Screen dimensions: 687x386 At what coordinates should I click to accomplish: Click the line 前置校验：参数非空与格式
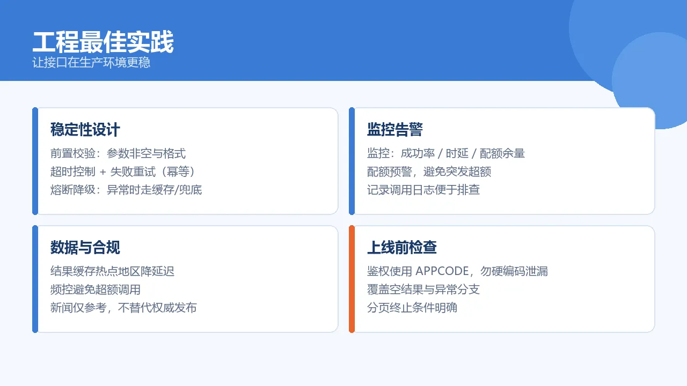(x=118, y=154)
